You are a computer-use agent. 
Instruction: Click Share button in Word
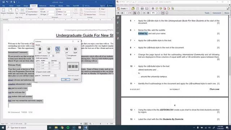(x=110, y=6)
